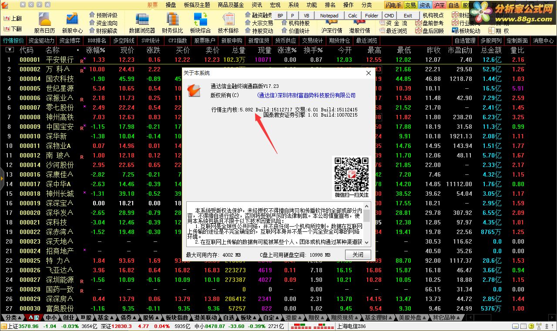Expand the 债券 bottom tab menu
Viewport: 557px width, 331px height.
pyautogui.click(x=128, y=318)
